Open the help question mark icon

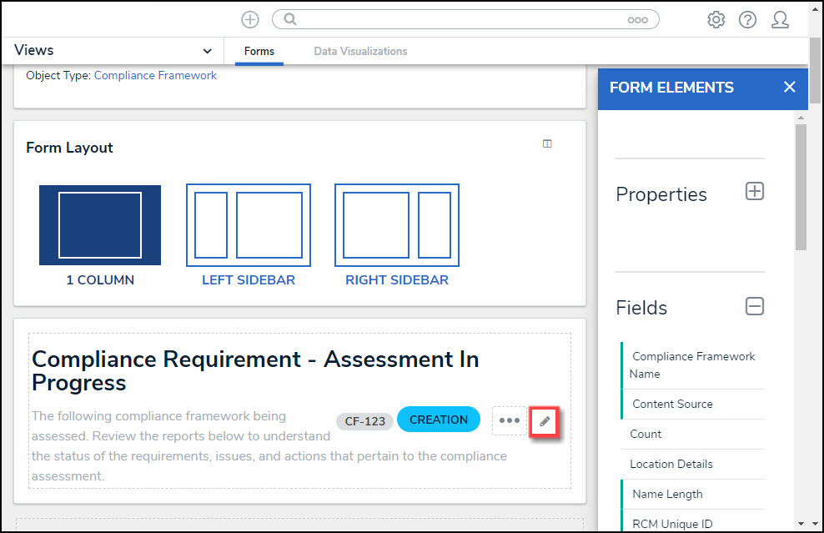pyautogui.click(x=747, y=20)
